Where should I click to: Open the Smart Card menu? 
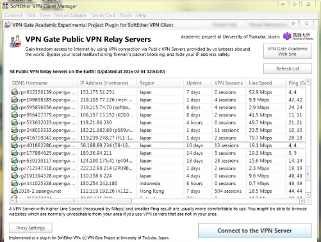tap(103, 15)
